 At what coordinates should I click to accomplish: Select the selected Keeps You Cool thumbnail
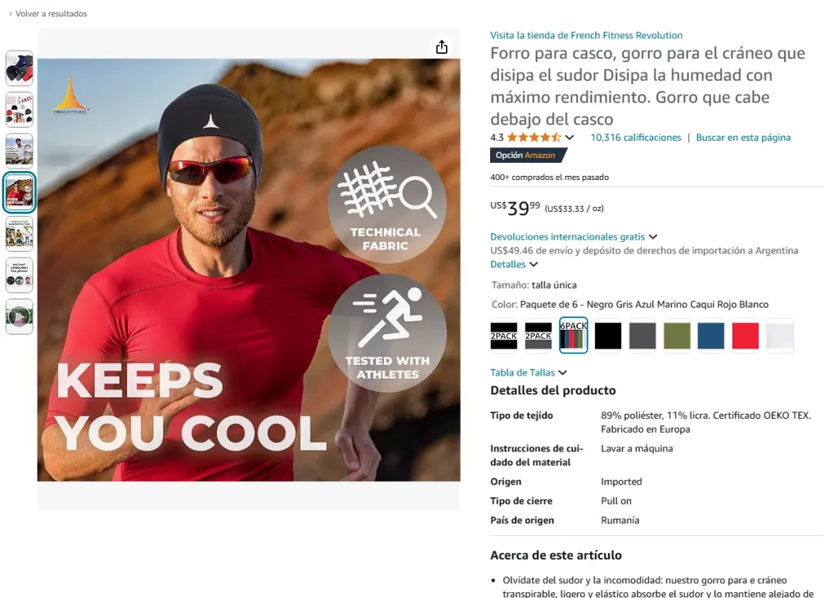point(20,192)
